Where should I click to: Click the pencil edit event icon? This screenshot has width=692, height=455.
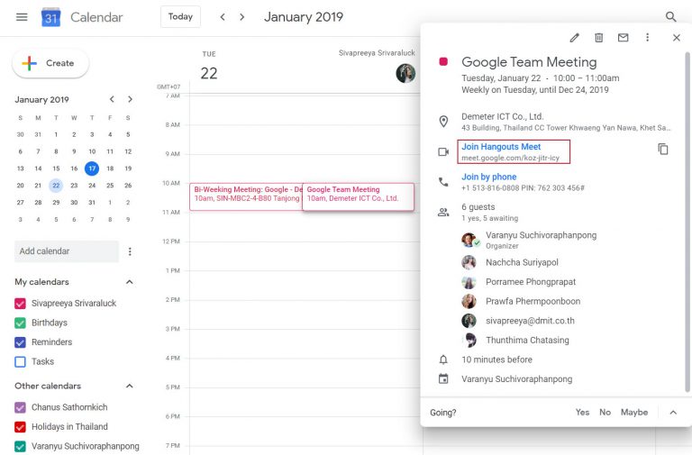coord(575,38)
